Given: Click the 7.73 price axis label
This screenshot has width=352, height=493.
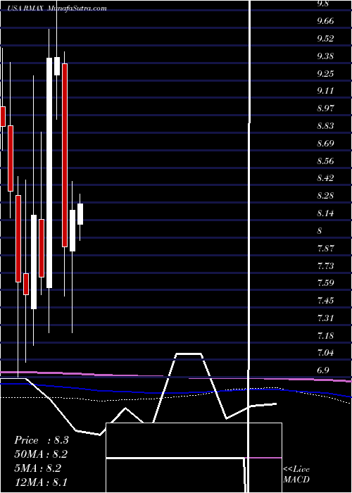Looking at the screenshot, I should click(325, 266).
